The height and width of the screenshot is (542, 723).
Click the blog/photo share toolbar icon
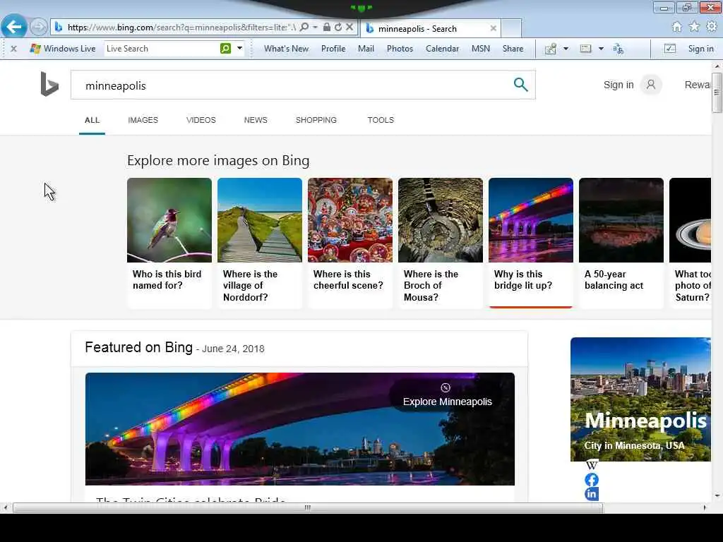(551, 49)
